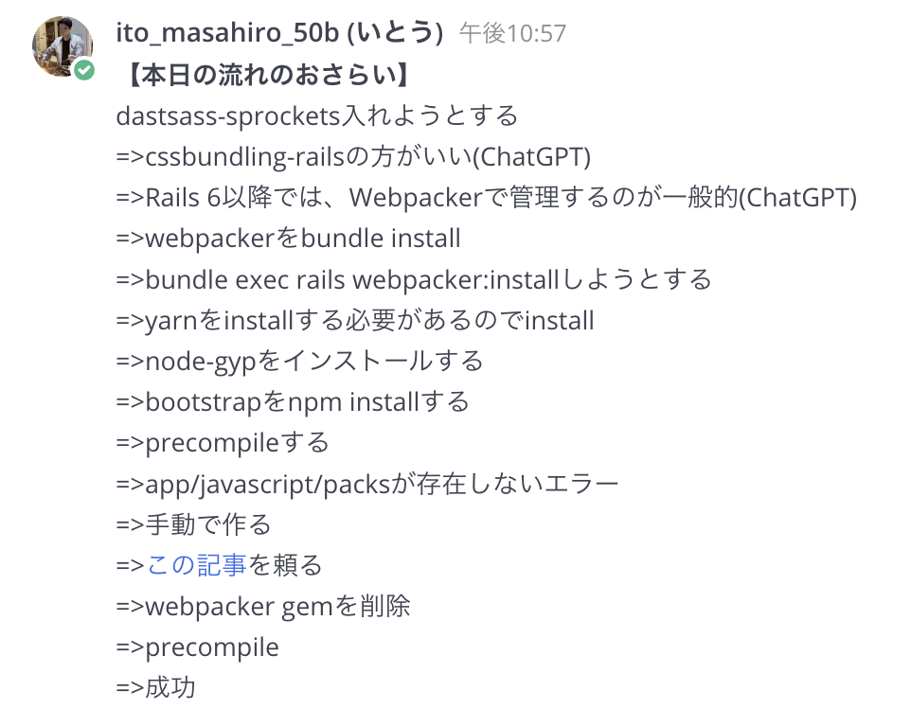This screenshot has height=727, width=911.
Task: Click the yarnをinstallする必要がある line
Action: pos(355,321)
